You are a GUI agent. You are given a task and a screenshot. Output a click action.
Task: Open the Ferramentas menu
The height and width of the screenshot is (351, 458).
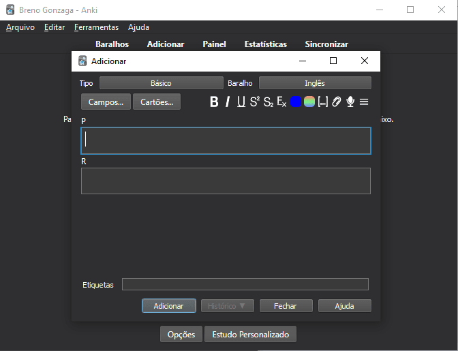(x=96, y=27)
